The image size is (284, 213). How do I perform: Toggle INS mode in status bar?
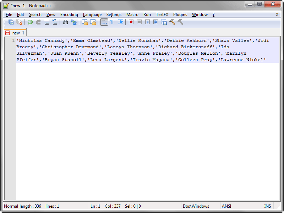268,206
